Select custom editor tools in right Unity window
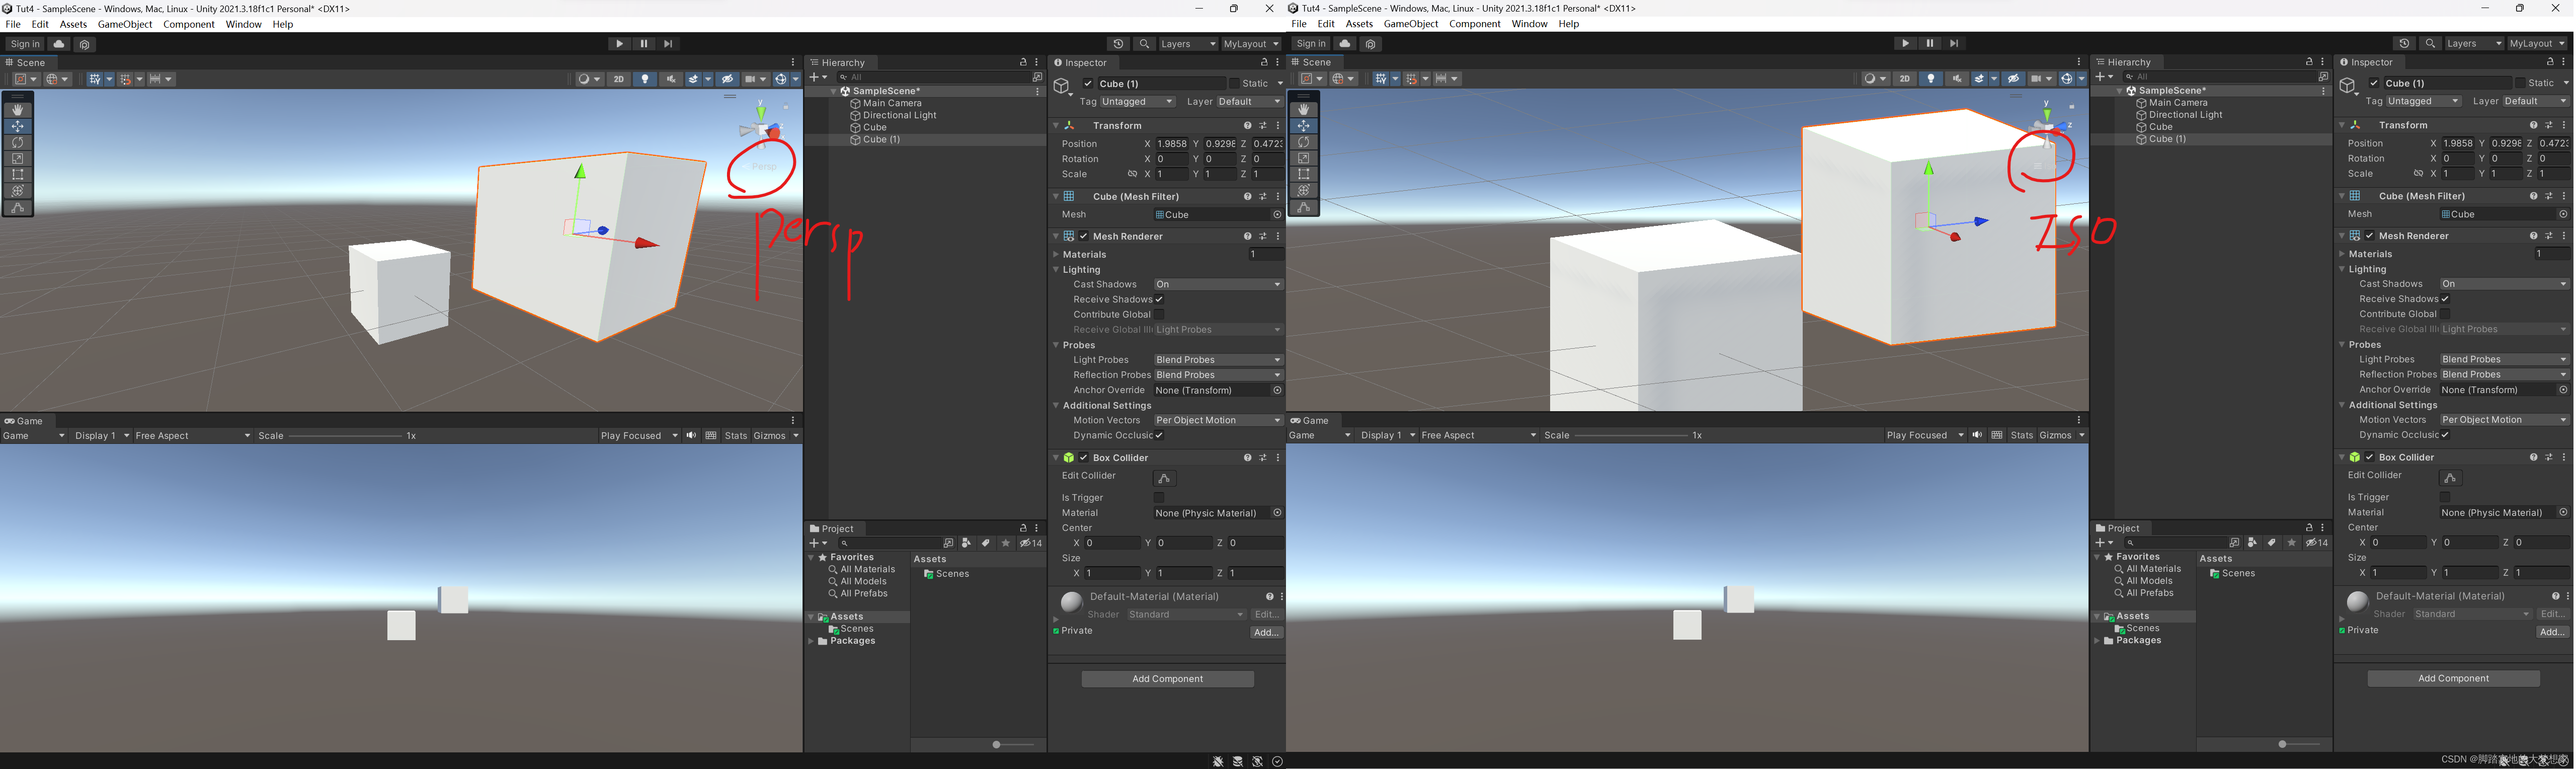Screen dimensions: 2576x769 (1303, 207)
